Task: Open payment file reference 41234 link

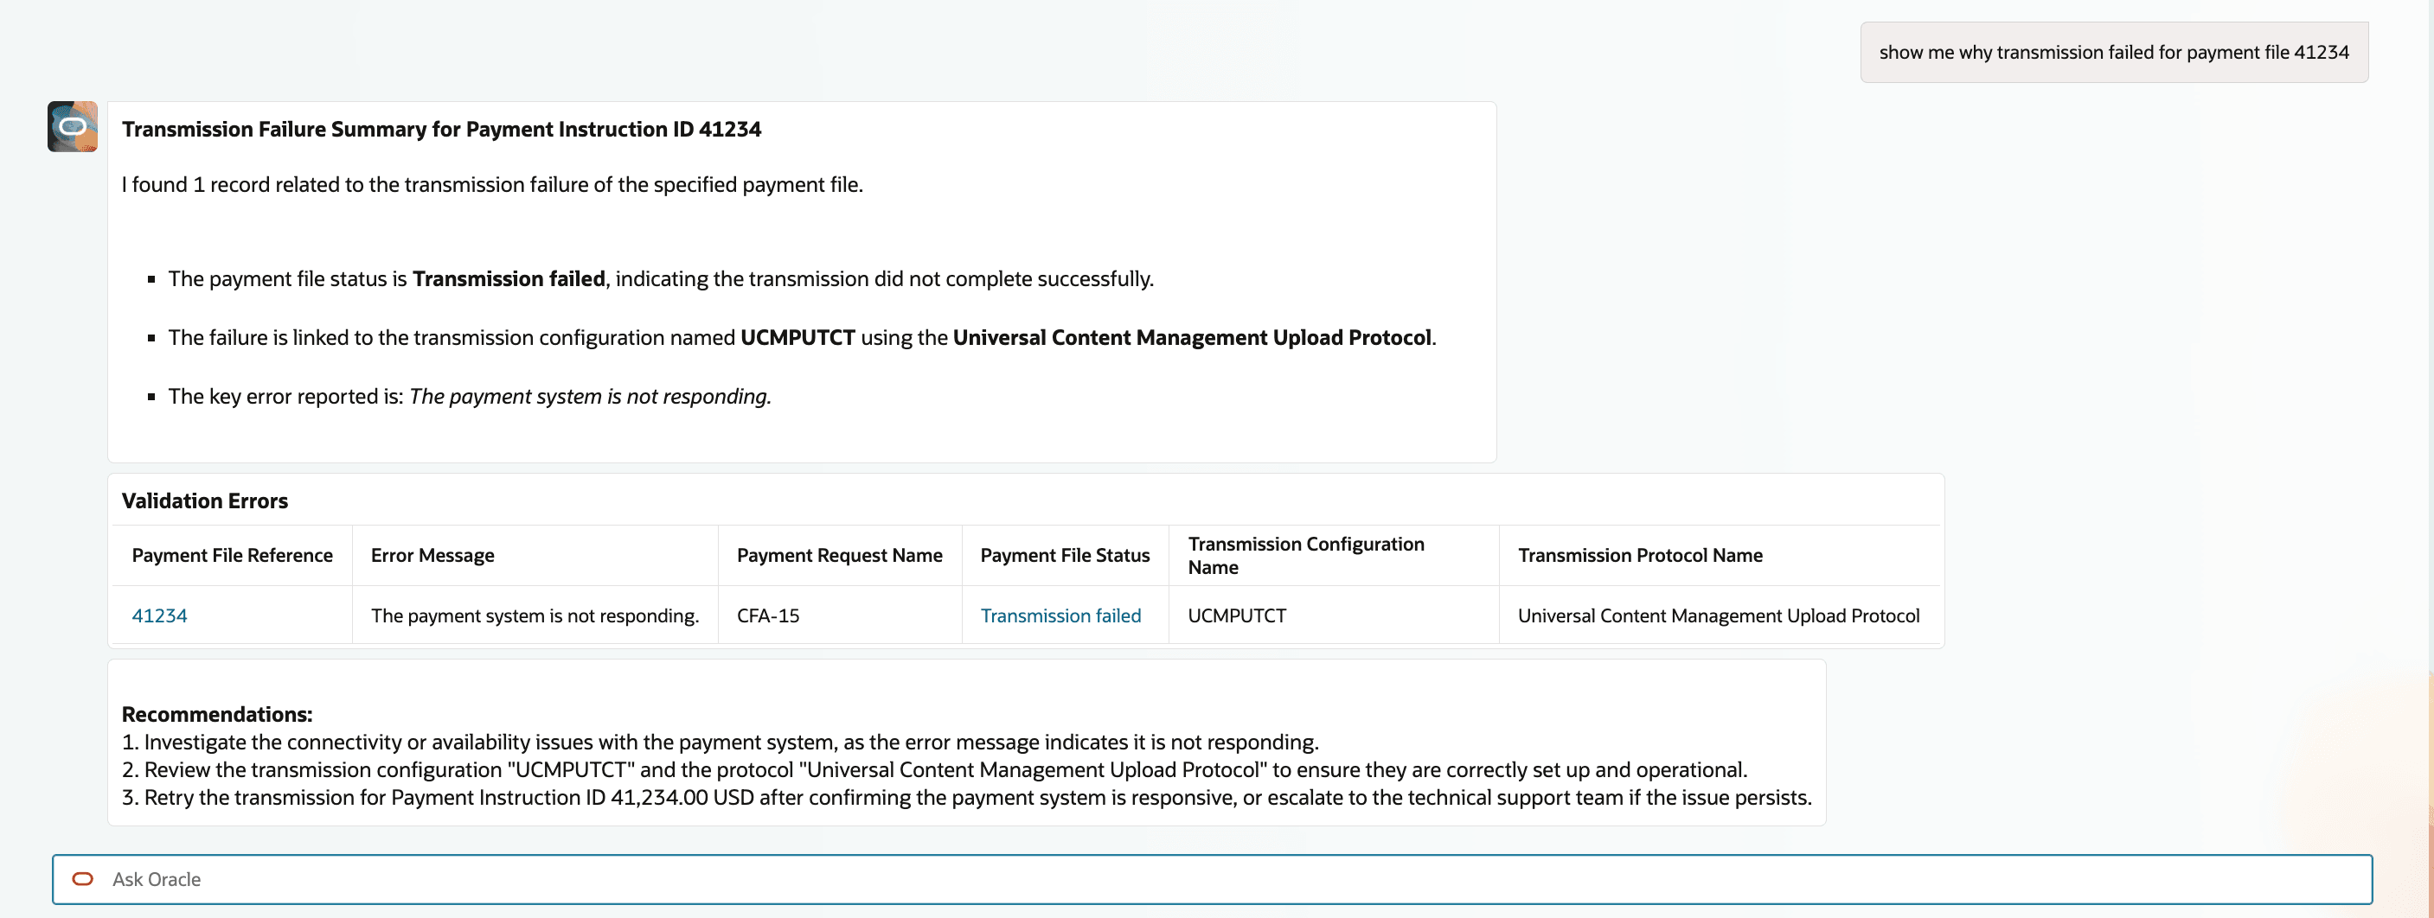Action: (160, 615)
